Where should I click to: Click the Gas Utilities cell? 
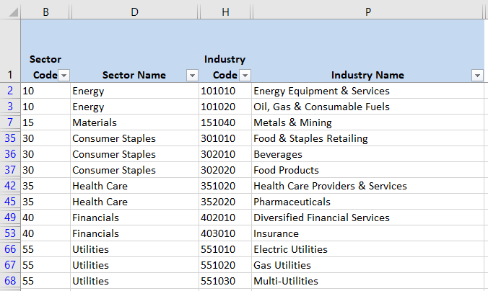[368, 265]
